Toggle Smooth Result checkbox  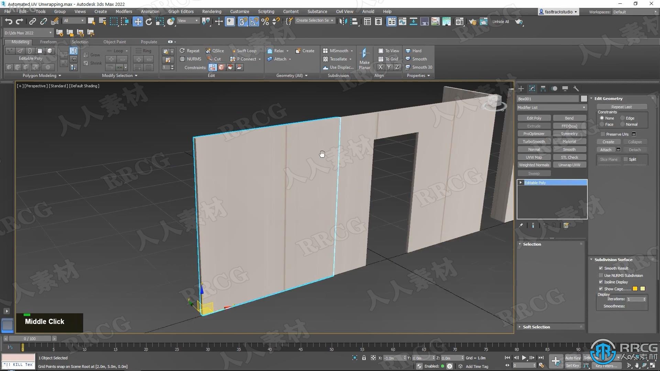601,268
